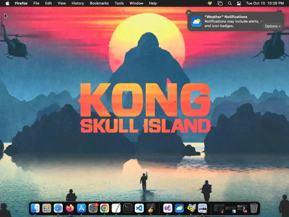Open the Bookmarks menu
The image size is (289, 217).
(x=99, y=3)
